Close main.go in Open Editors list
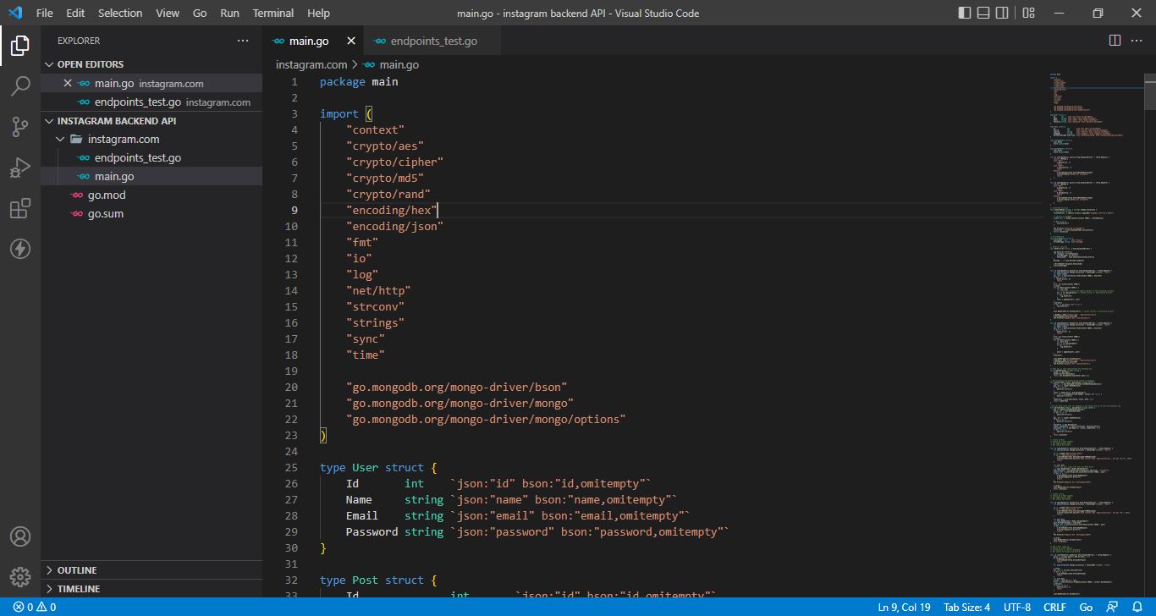Screen dimensions: 1156x616 click(69, 83)
